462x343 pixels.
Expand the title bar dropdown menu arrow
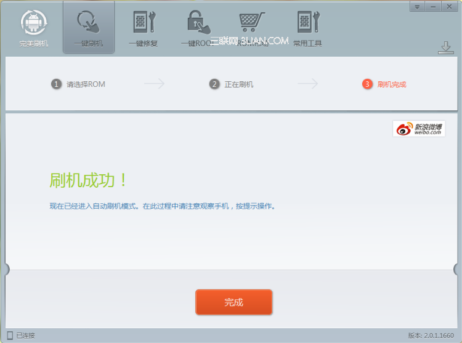[417, 7]
